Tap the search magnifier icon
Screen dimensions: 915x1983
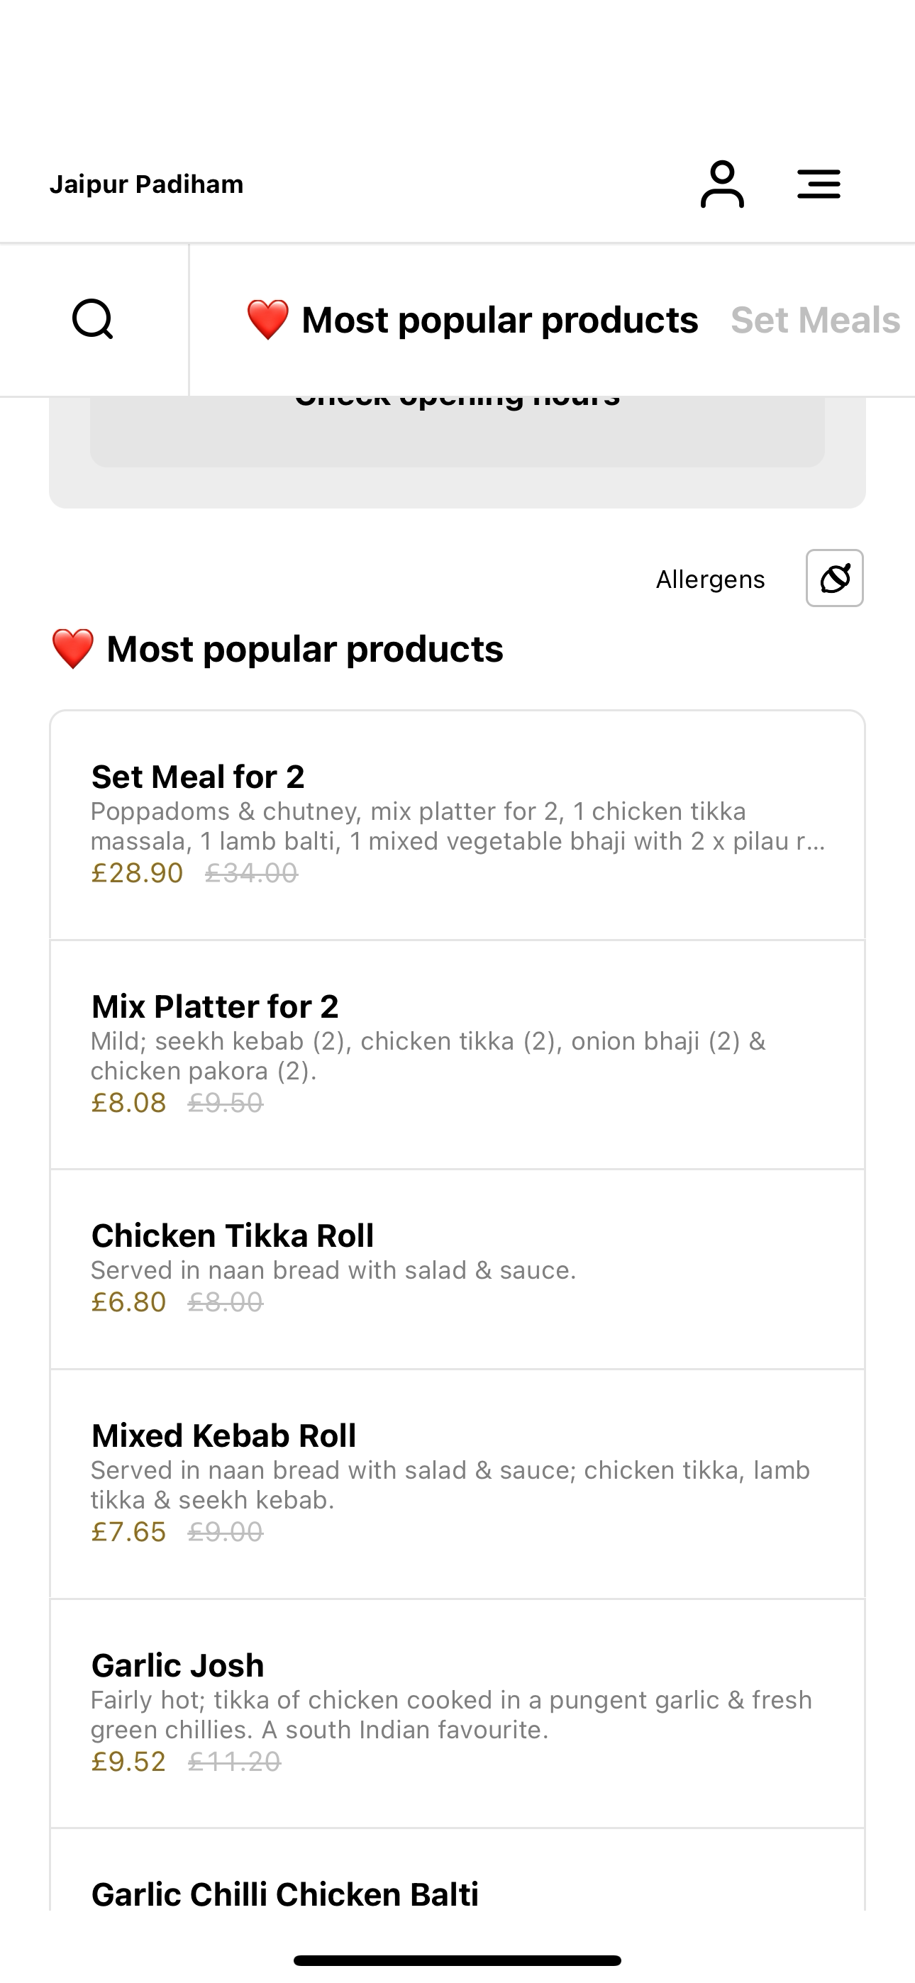click(x=93, y=319)
